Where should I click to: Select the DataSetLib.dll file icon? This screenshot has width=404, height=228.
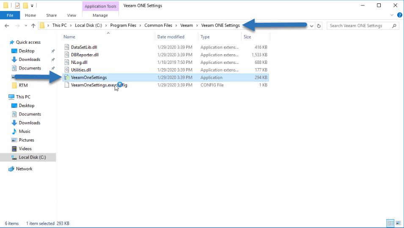coord(67,47)
